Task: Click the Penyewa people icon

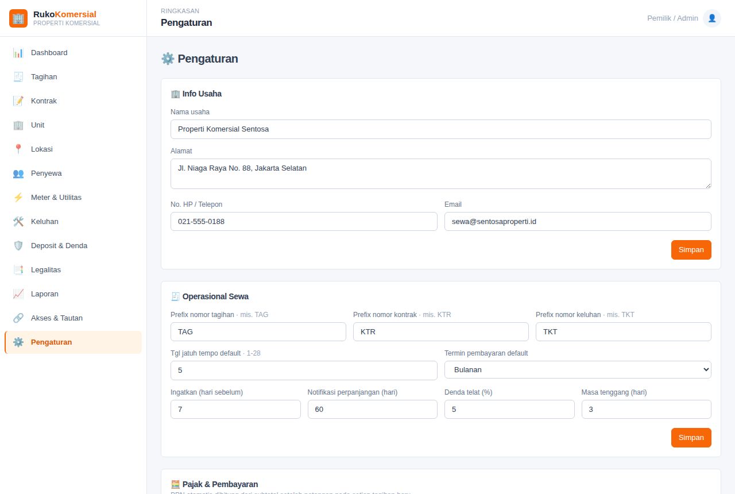Action: (x=18, y=173)
